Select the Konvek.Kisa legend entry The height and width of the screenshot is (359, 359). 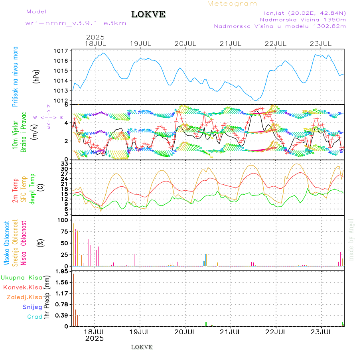point(23,287)
